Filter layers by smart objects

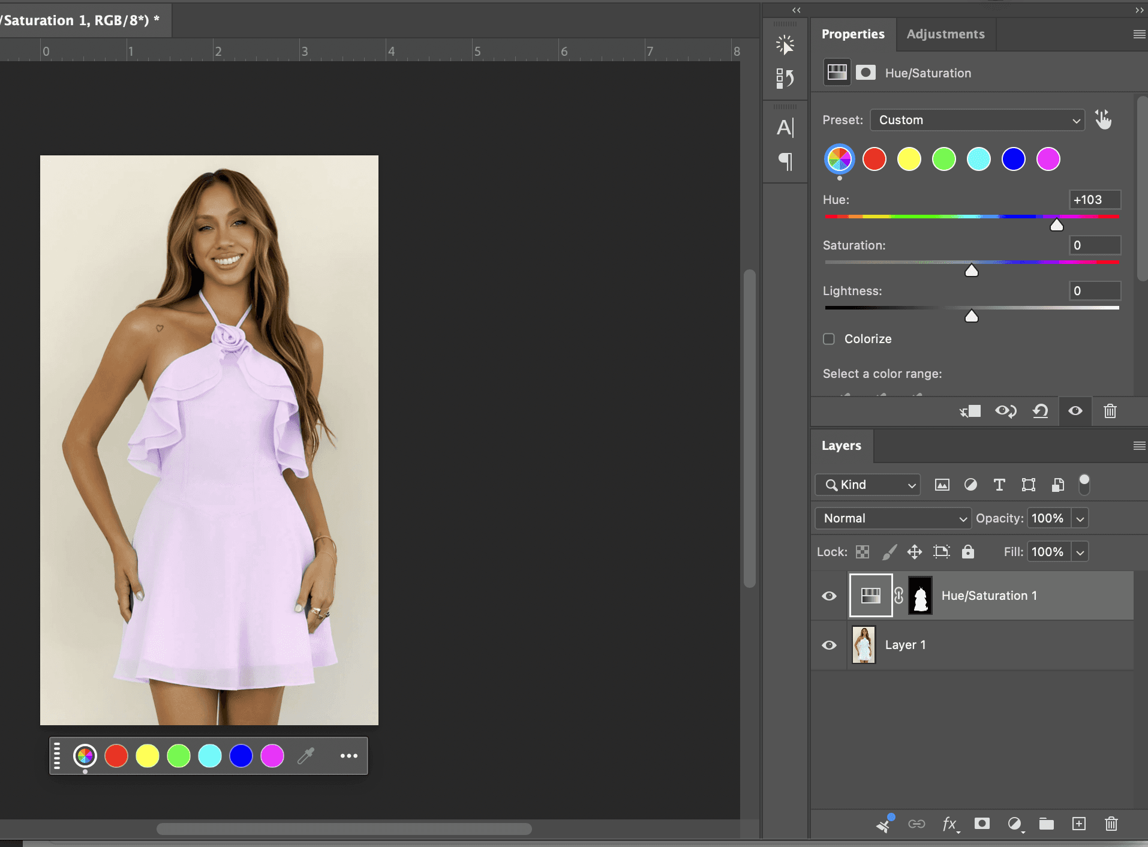[x=1058, y=485]
